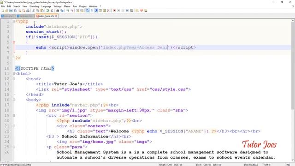The image size is (295, 166).
Task: Open the Function List panel icon
Action: coord(109,11)
